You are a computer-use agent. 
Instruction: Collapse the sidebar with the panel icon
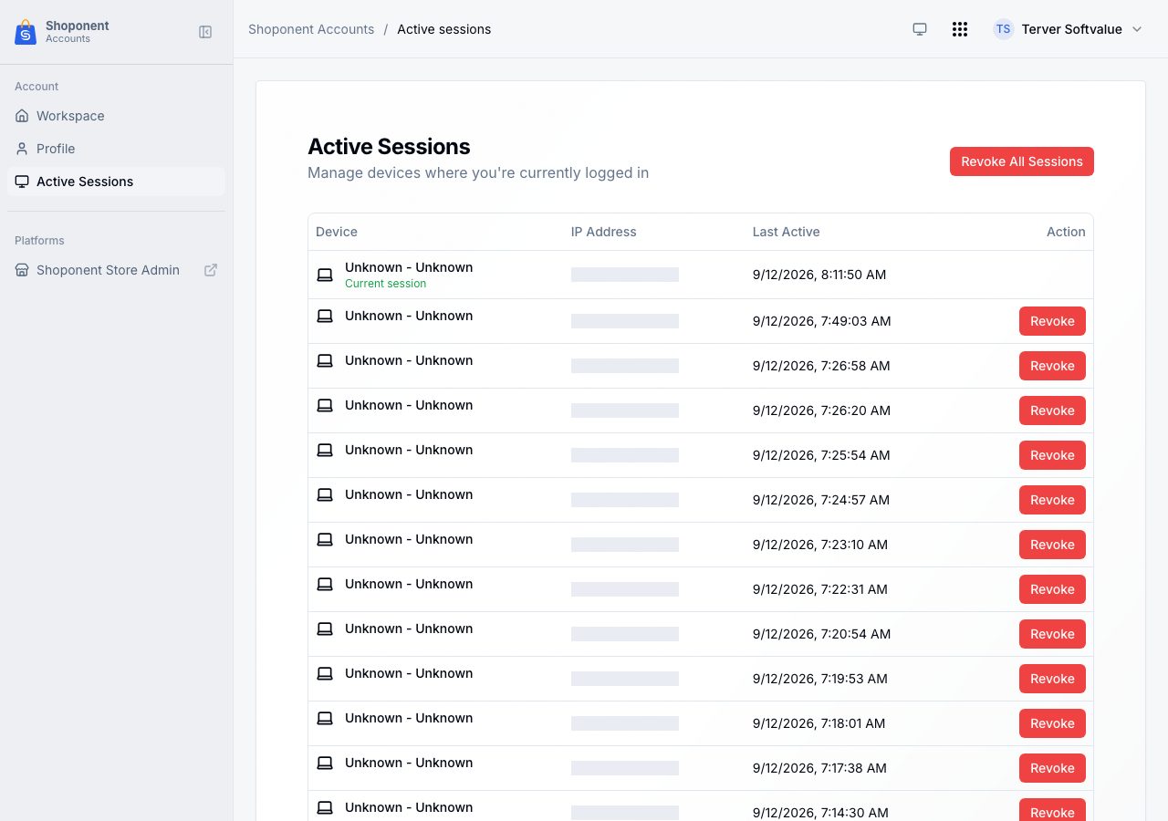pyautogui.click(x=205, y=32)
